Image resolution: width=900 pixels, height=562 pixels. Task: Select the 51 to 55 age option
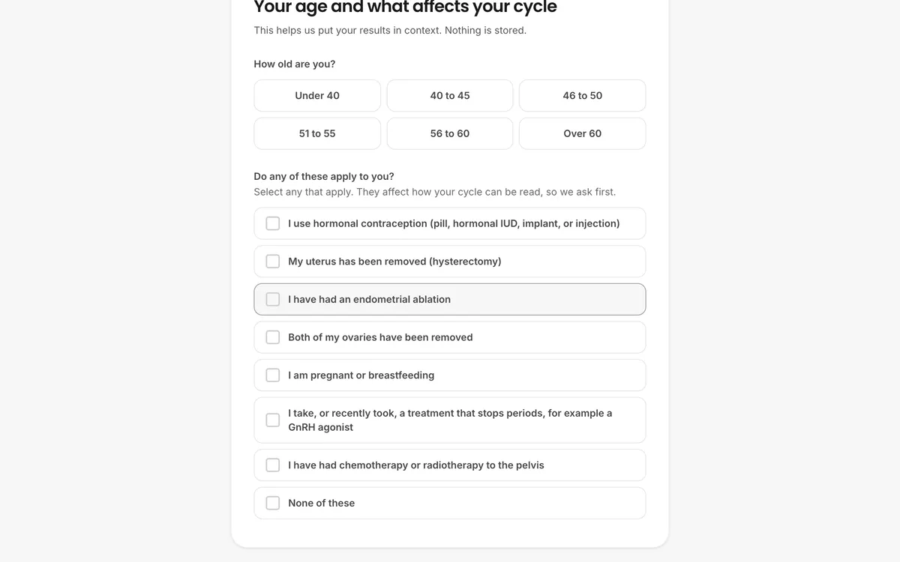point(317,133)
